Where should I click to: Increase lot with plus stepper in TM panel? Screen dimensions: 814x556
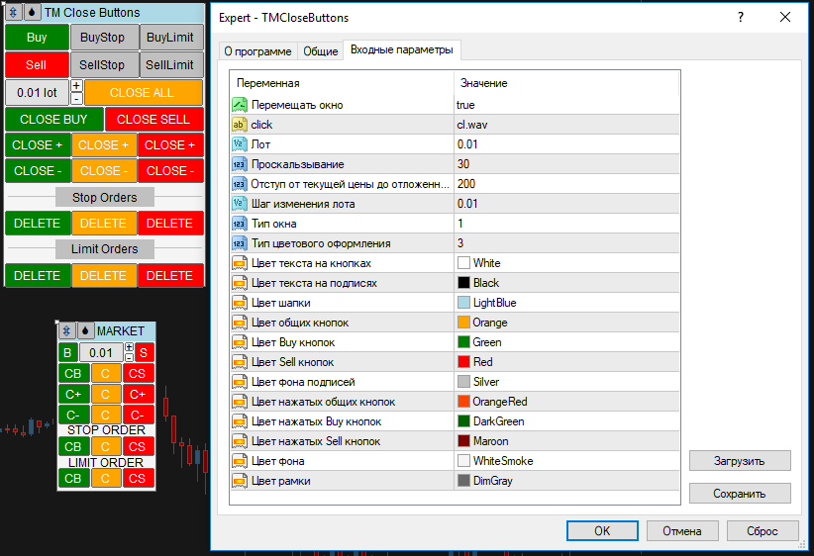[x=76, y=86]
